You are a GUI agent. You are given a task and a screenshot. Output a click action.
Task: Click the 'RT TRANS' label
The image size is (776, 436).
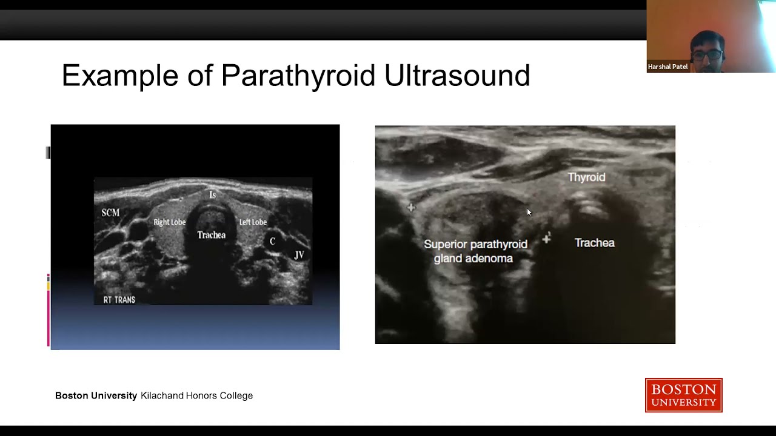click(x=119, y=300)
